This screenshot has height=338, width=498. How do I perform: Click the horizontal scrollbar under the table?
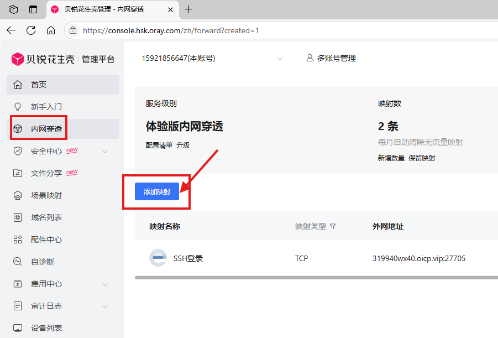tap(316, 278)
